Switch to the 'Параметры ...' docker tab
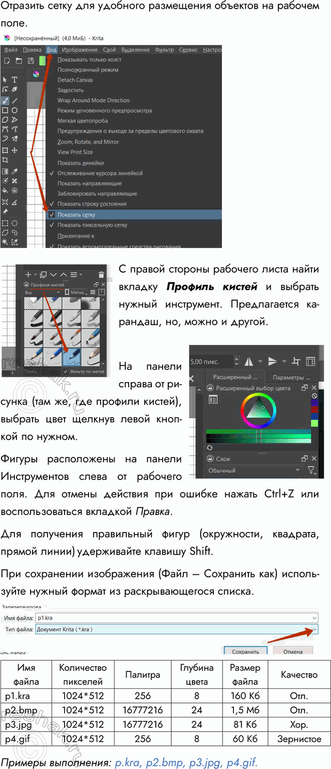331x769 pixels. [x=292, y=377]
